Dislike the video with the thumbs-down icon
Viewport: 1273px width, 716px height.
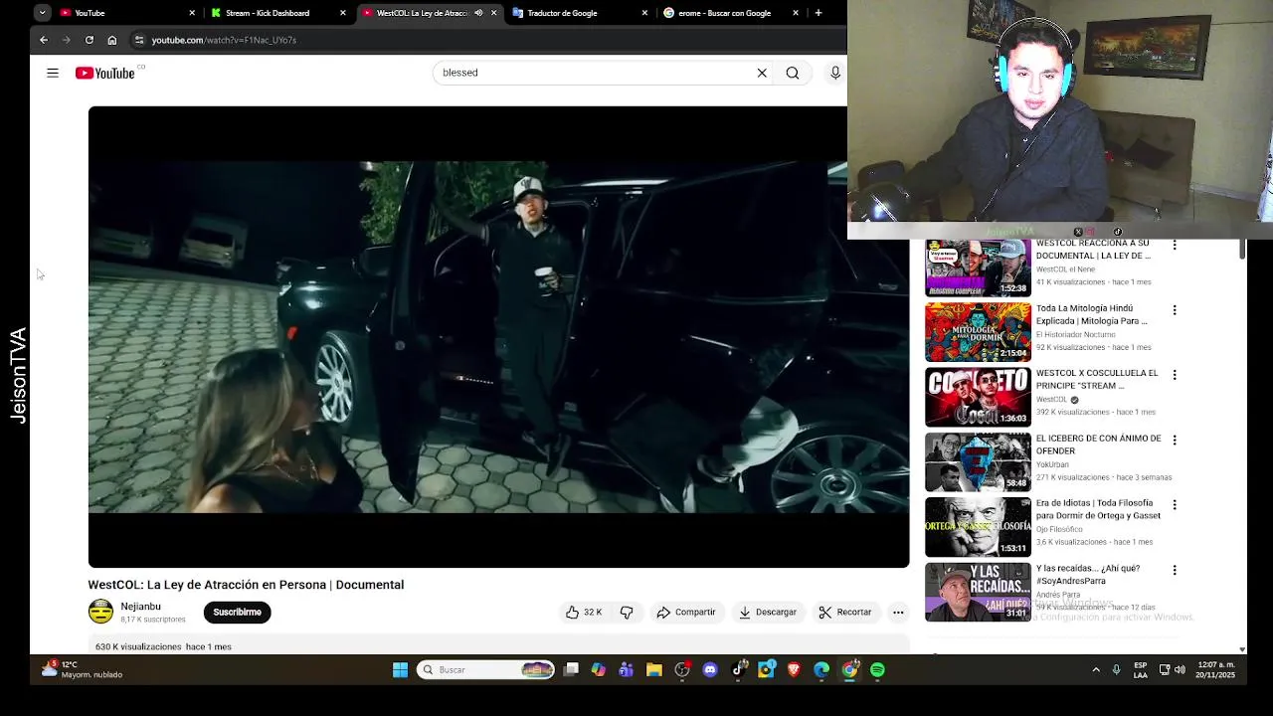627,613
